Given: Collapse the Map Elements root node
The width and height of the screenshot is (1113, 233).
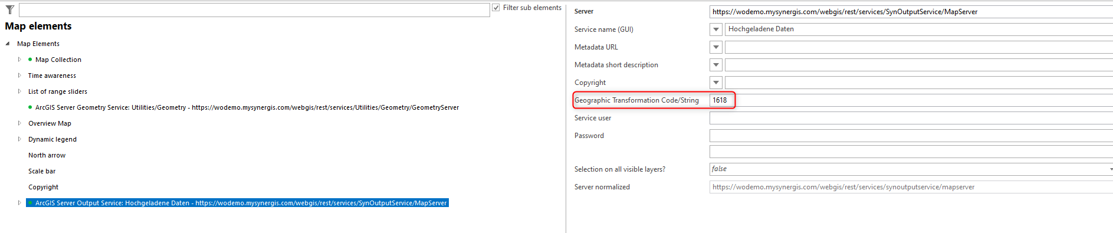Looking at the screenshot, I should point(8,44).
